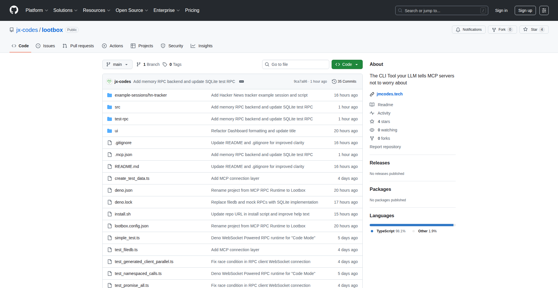558x288 pixels.
Task: Open the main branch dropdown
Action: (x=117, y=64)
